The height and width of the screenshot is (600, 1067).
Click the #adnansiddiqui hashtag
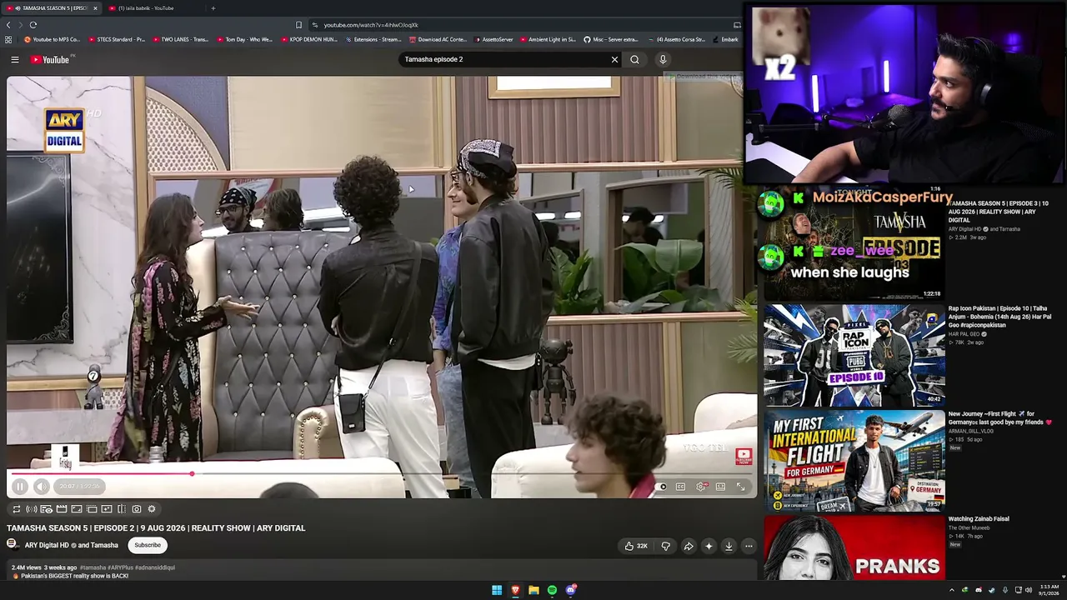pyautogui.click(x=155, y=567)
